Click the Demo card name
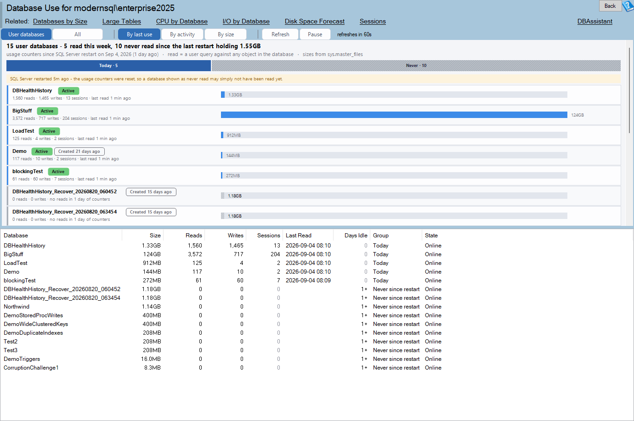Screen dimensions: 634x421 click(x=19, y=151)
